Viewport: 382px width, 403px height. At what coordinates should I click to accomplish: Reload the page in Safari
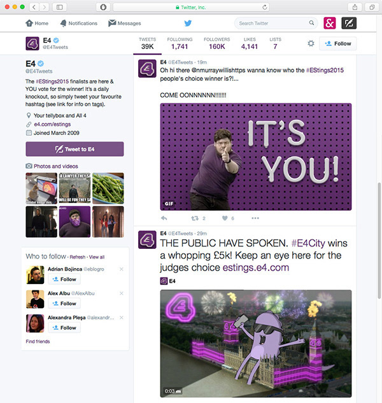coord(264,7)
